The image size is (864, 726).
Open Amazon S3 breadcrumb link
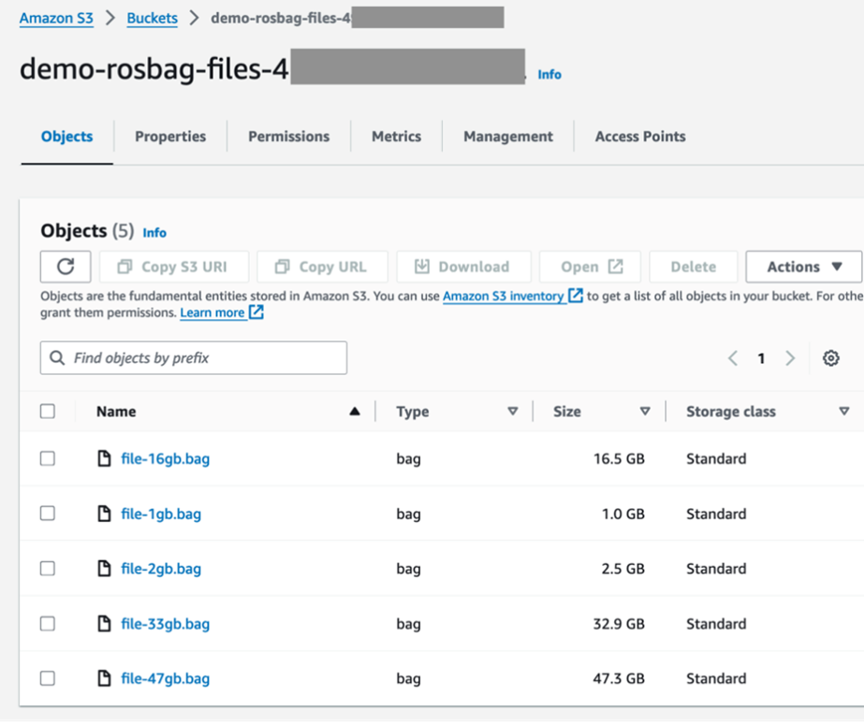(56, 18)
